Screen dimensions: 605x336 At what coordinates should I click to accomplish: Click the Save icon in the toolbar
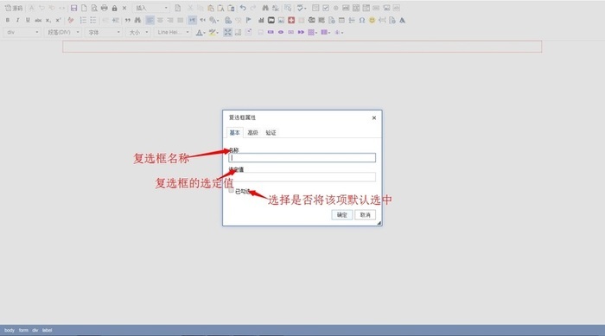click(73, 8)
